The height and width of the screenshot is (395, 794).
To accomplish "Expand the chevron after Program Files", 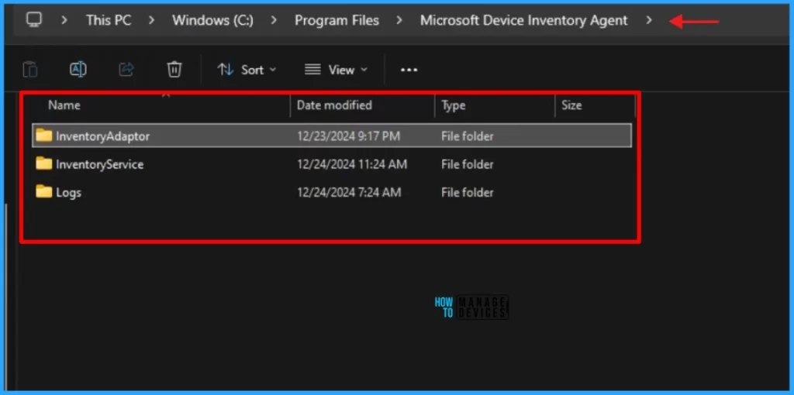I will point(399,21).
